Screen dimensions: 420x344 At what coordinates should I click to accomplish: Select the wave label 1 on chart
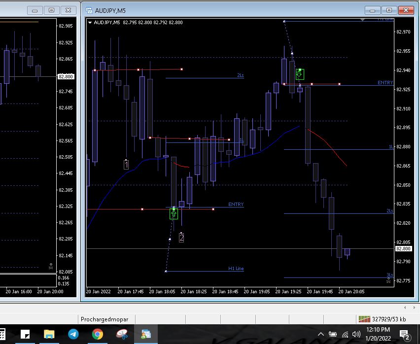point(126,165)
